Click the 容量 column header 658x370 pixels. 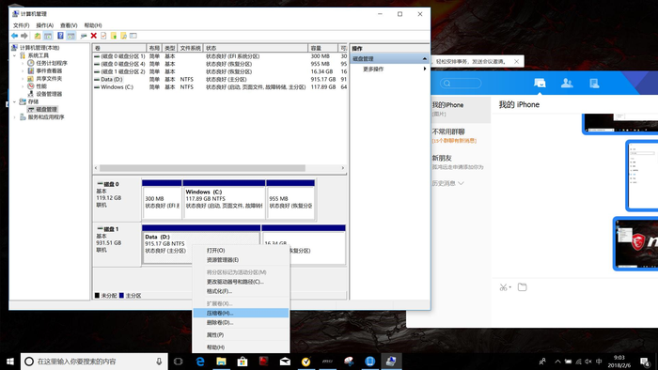pos(322,48)
